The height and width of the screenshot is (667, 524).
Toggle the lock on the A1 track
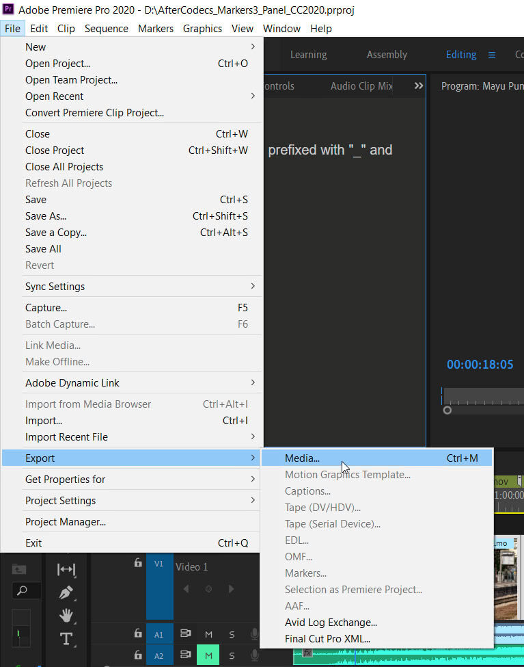138,633
